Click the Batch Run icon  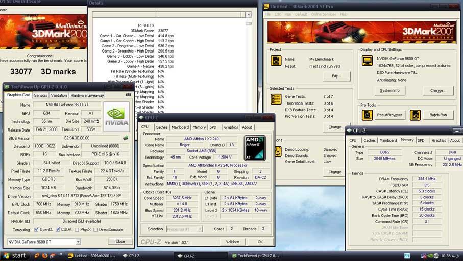[x=415, y=115]
